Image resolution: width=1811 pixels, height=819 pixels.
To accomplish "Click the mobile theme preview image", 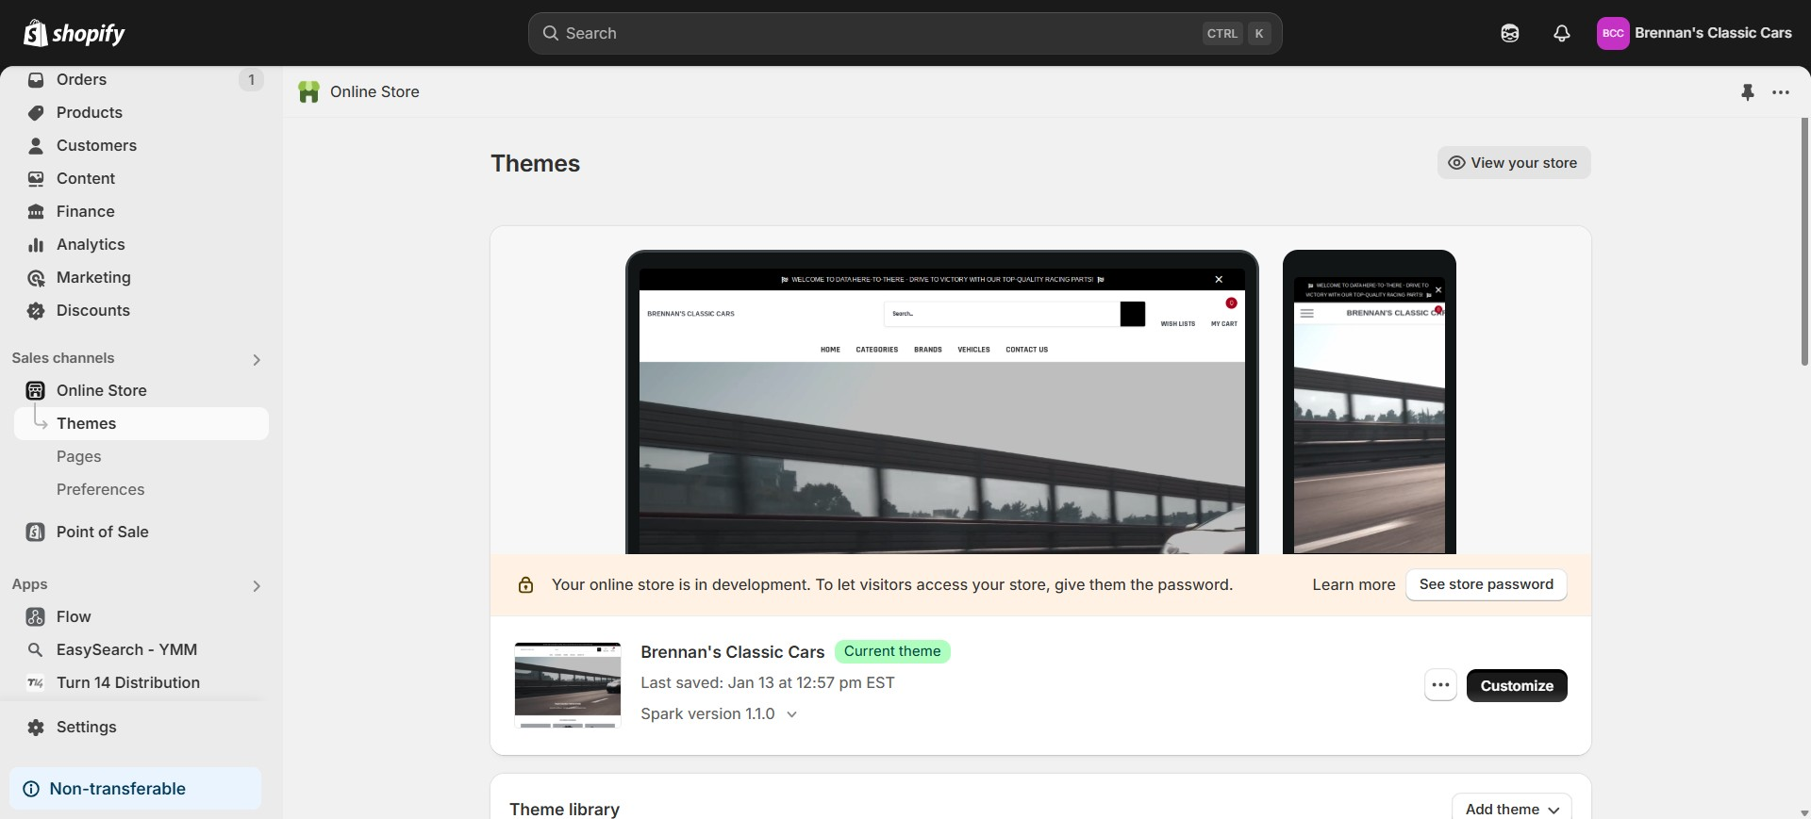I will pos(1370,402).
